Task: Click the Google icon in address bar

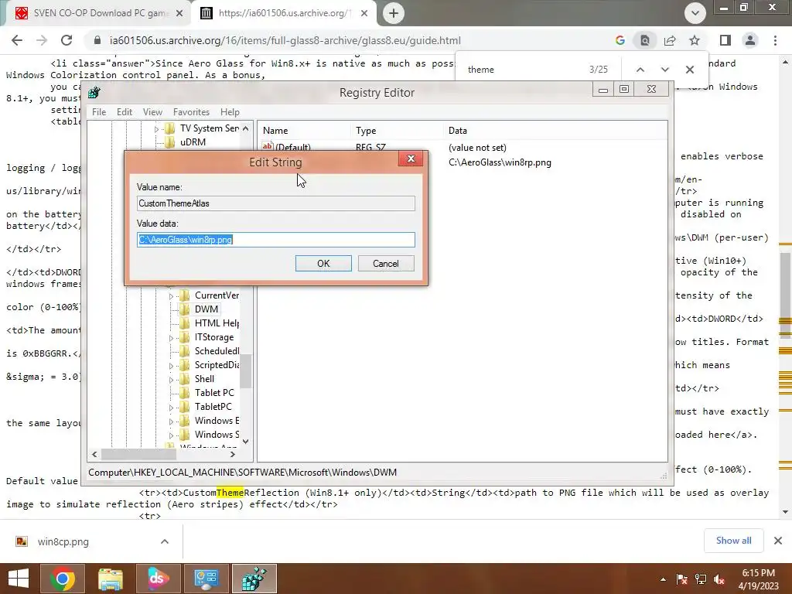Action: [x=620, y=40]
